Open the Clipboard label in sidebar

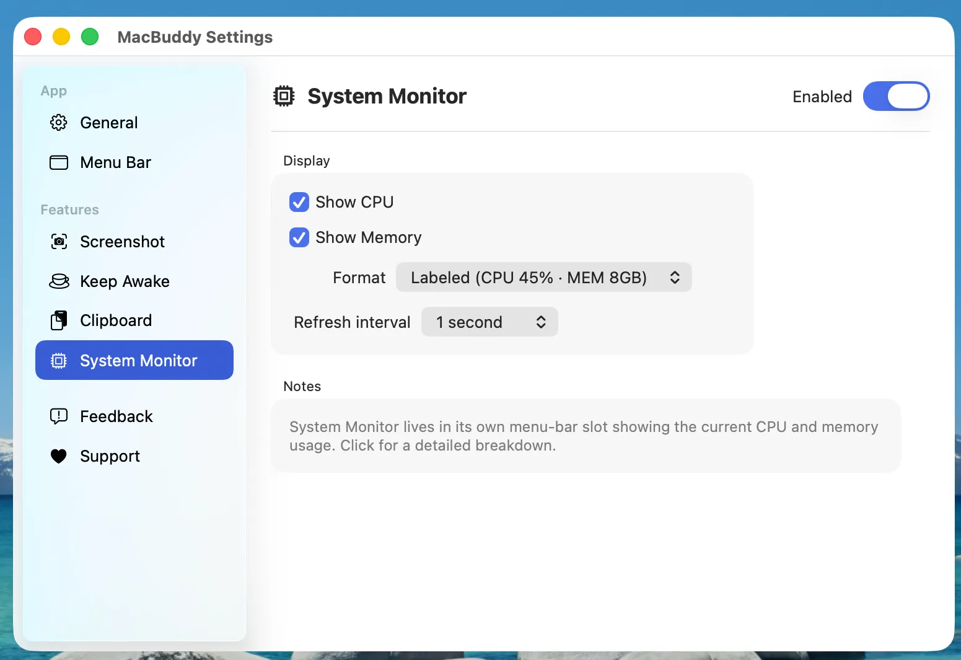[116, 320]
